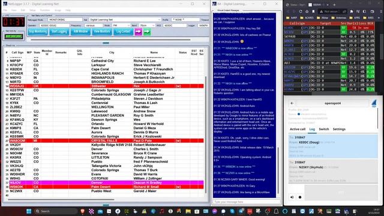Click the Start Logging button
Image resolution: width=384 pixels, height=216 pixels.
pyautogui.click(x=59, y=32)
